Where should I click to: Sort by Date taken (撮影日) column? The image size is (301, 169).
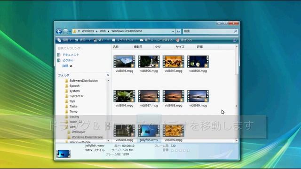click(138, 47)
